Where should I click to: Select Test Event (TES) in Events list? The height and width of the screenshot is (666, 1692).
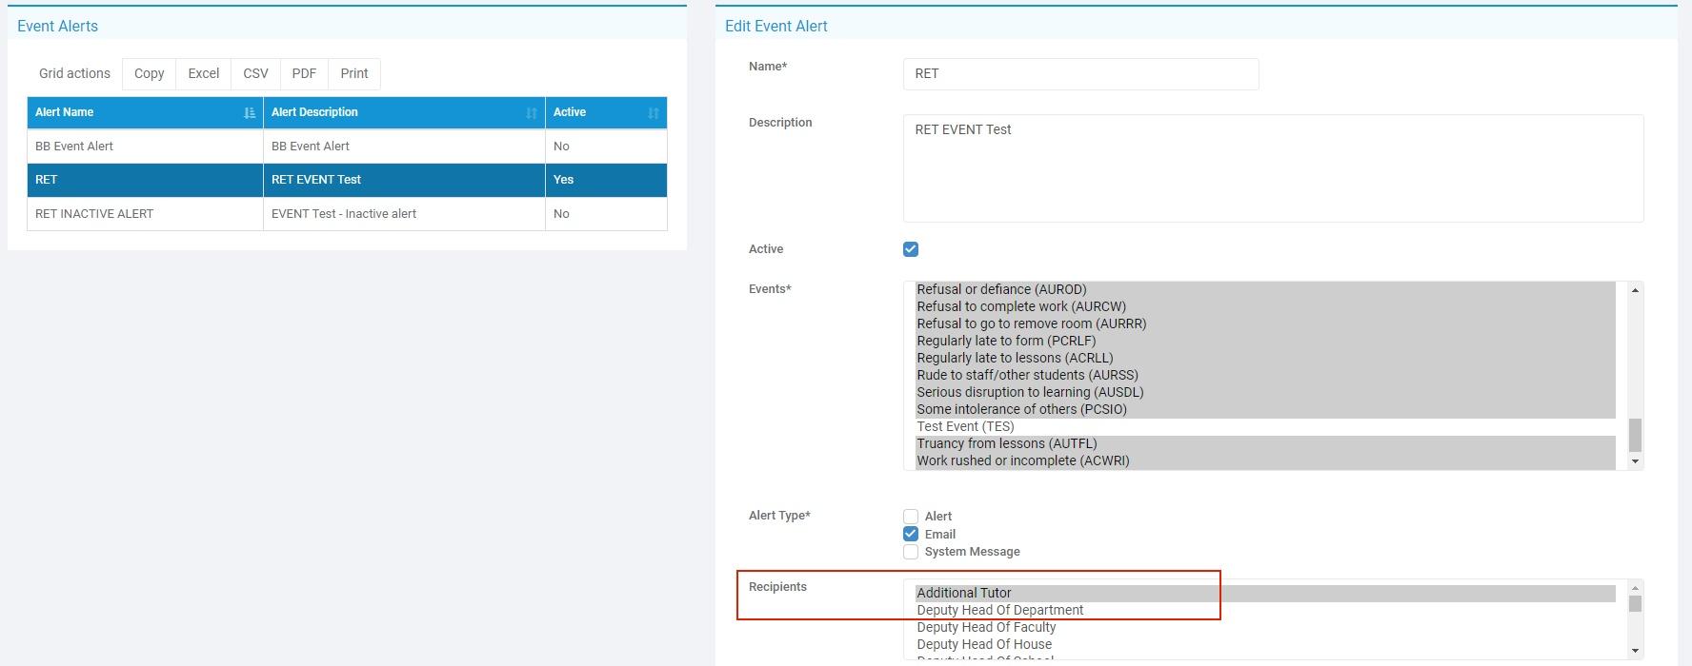[965, 426]
